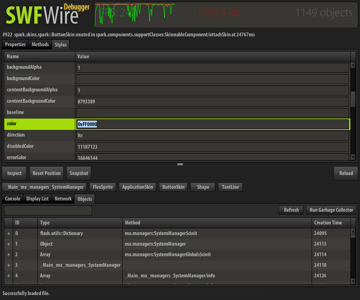
Task: Select the Objects tab
Action: [85, 199]
